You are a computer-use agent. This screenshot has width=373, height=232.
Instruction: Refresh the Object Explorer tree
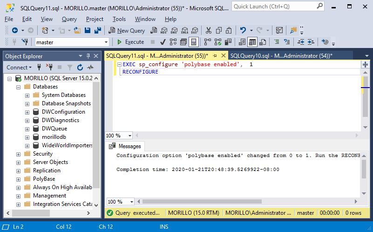80,68
